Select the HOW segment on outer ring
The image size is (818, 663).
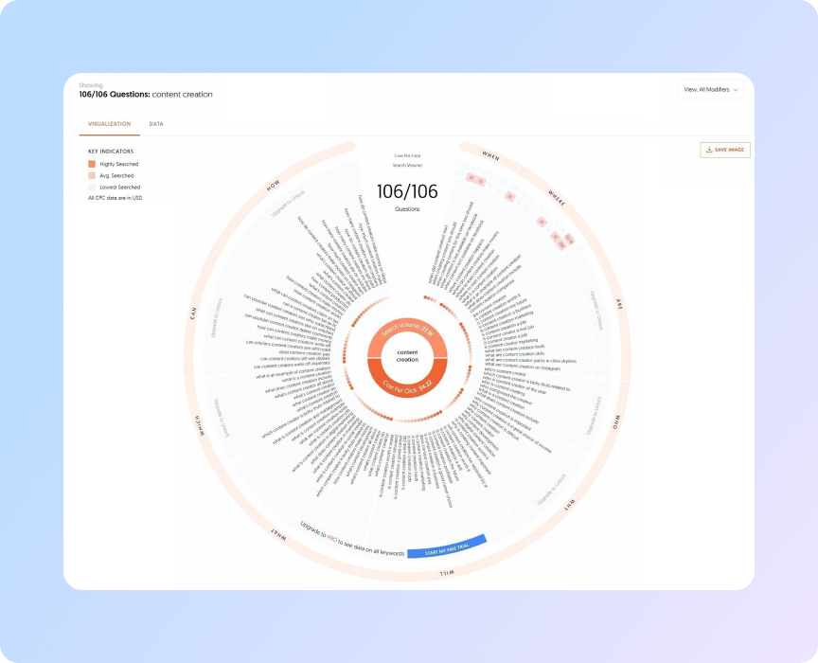tap(274, 187)
